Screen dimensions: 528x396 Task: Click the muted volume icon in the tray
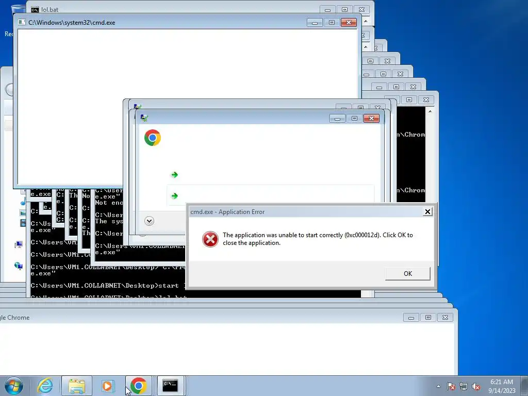pyautogui.click(x=476, y=386)
